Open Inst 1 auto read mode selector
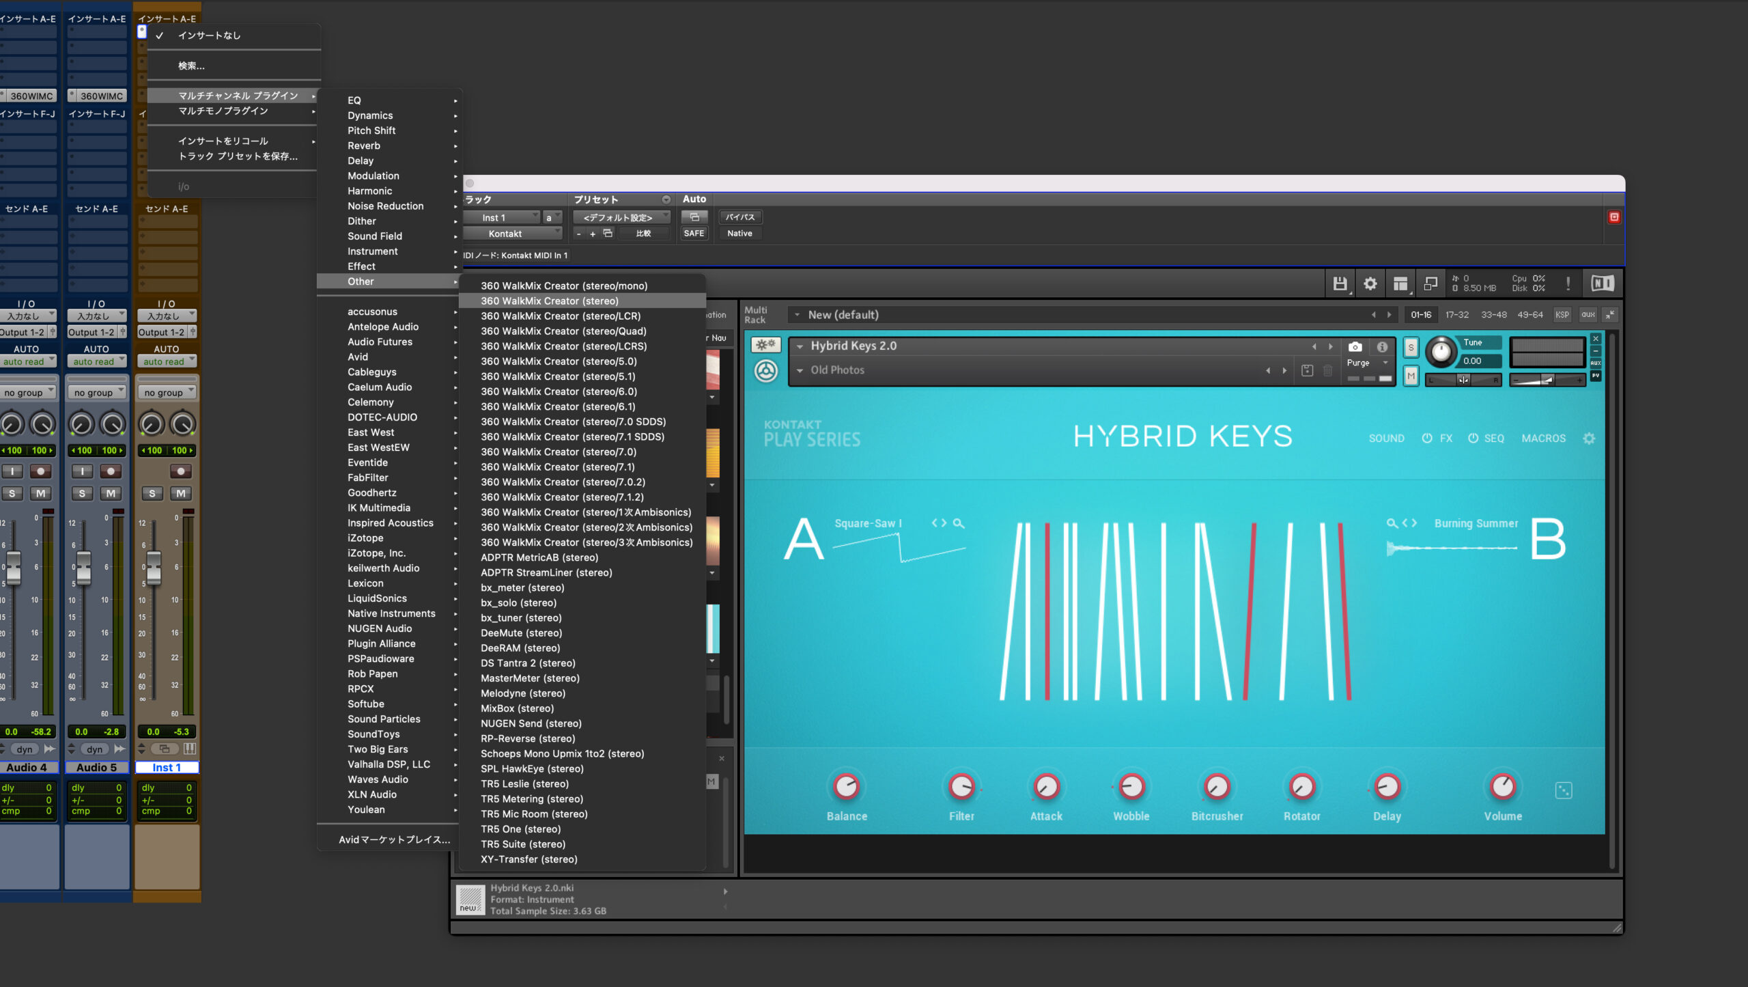This screenshot has width=1748, height=987. pos(167,362)
